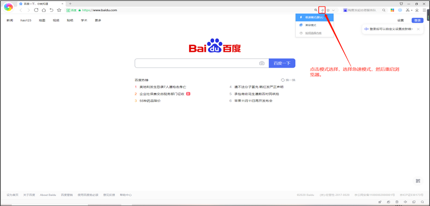430x206 pixels.
Task: Click About Baidu footer link
Action: 48,195
